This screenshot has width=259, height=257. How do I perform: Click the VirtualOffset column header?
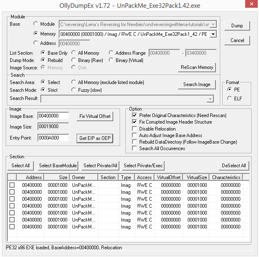click(x=169, y=177)
